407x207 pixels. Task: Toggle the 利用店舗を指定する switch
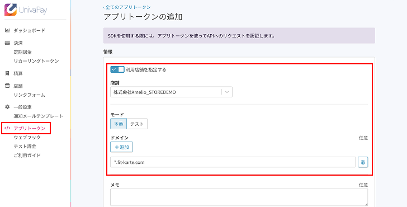pyautogui.click(x=117, y=69)
